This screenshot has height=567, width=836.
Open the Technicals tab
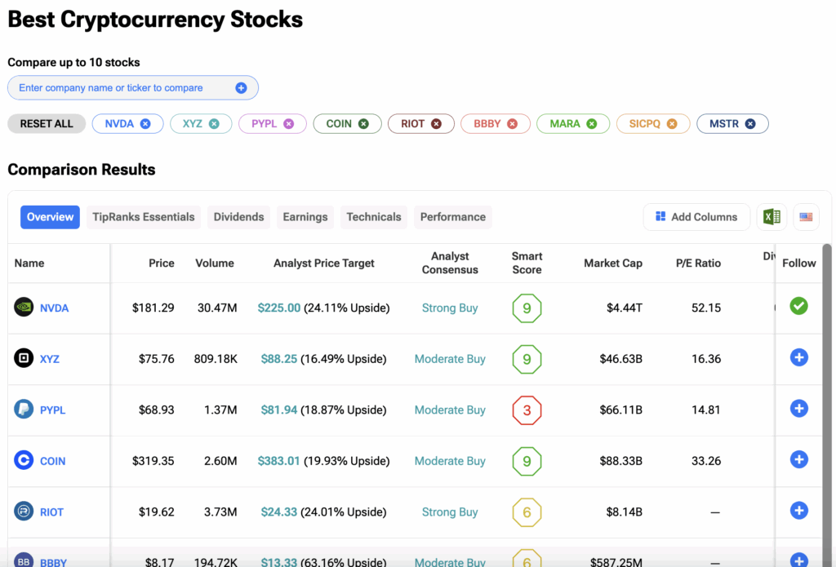(x=374, y=217)
